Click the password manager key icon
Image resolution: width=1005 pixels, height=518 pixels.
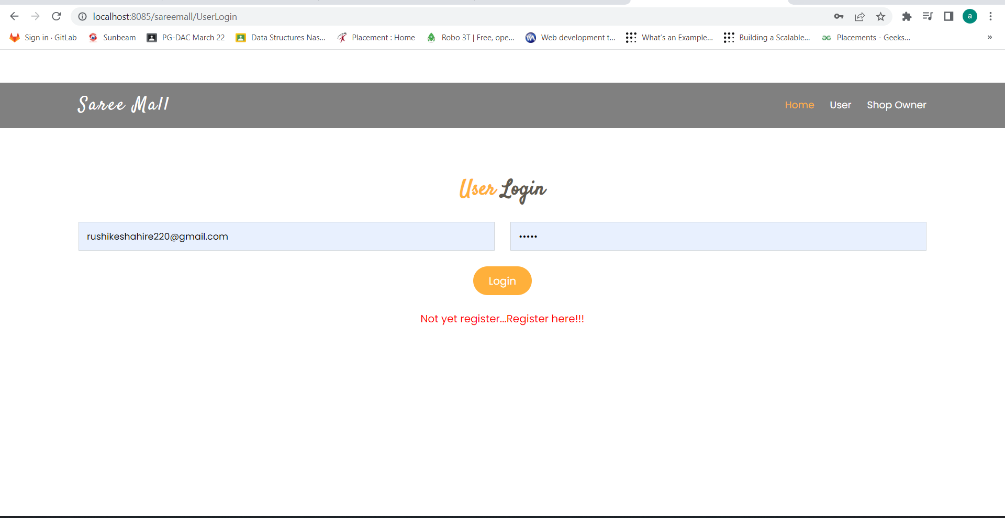[x=838, y=17]
